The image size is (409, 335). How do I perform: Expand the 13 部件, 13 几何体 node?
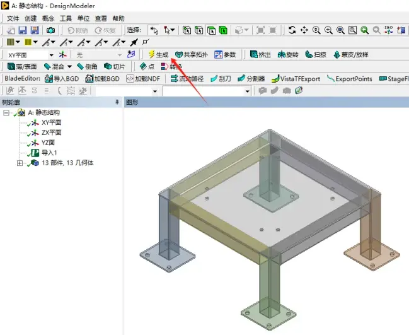pyautogui.click(x=20, y=163)
